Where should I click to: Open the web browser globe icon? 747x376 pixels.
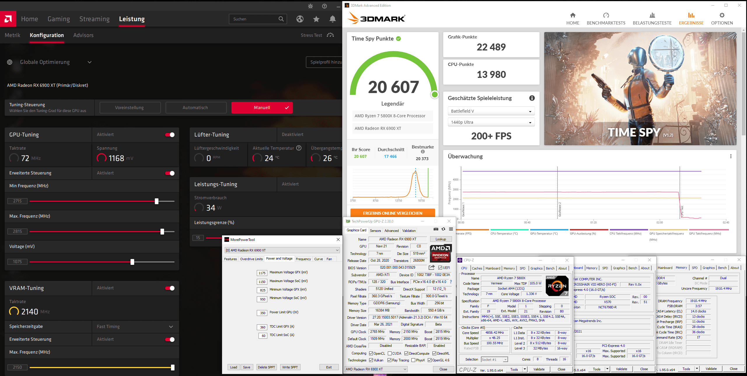300,19
